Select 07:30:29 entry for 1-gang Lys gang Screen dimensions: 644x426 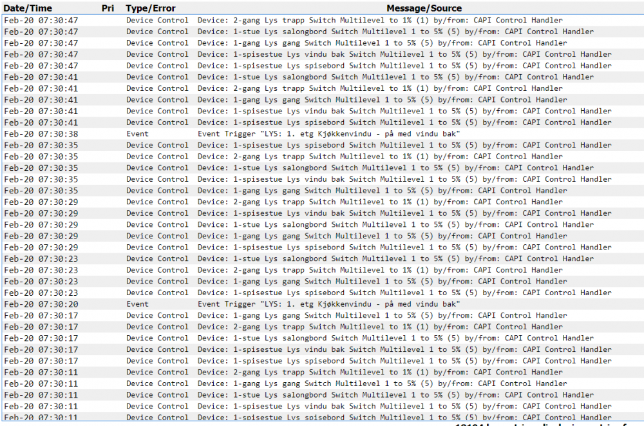click(x=382, y=236)
